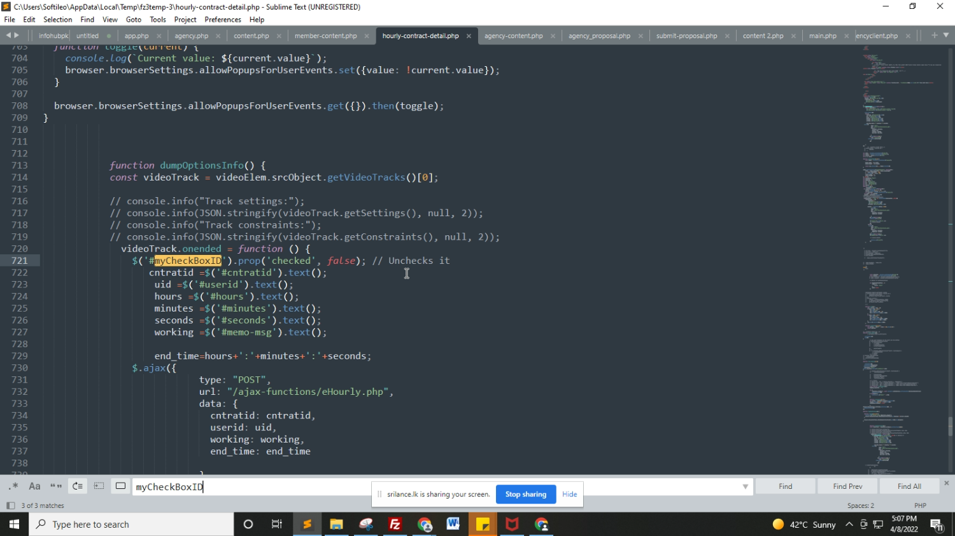The width and height of the screenshot is (955, 536).
Task: Toggle regular expression search mode
Action: point(13,486)
